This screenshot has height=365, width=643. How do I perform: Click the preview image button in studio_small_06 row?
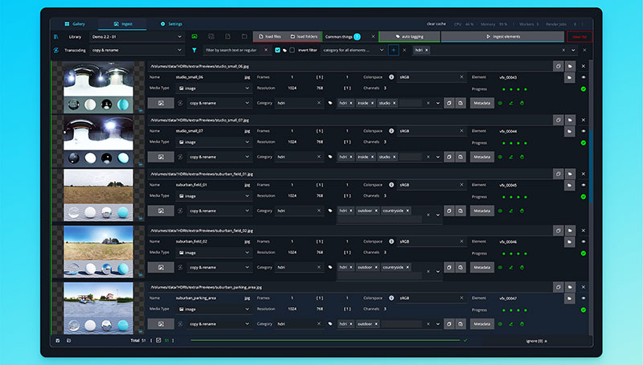[161, 103]
